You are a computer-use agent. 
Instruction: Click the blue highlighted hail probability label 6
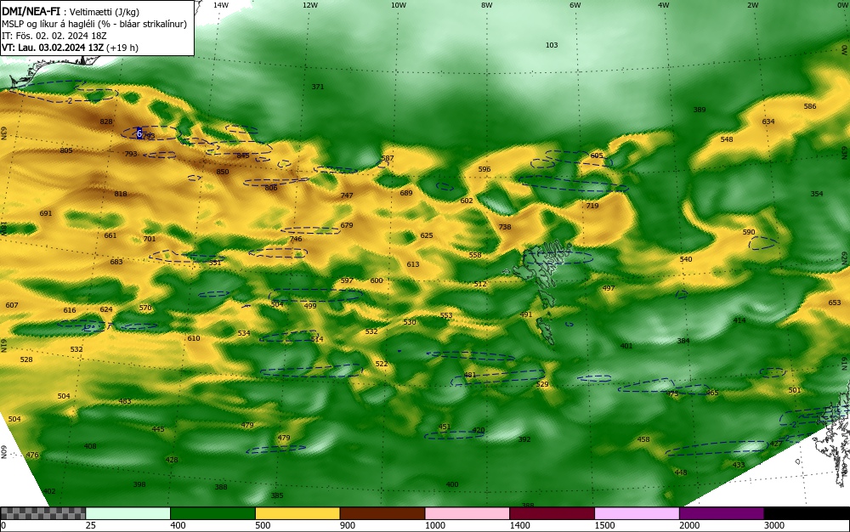139,133
